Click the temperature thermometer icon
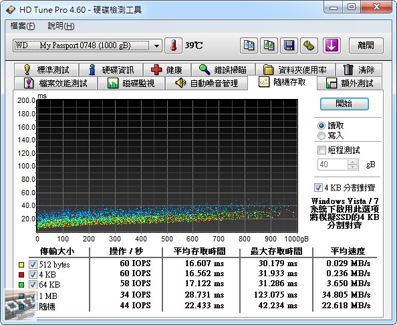Image resolution: width=397 pixels, height=325 pixels. click(173, 45)
